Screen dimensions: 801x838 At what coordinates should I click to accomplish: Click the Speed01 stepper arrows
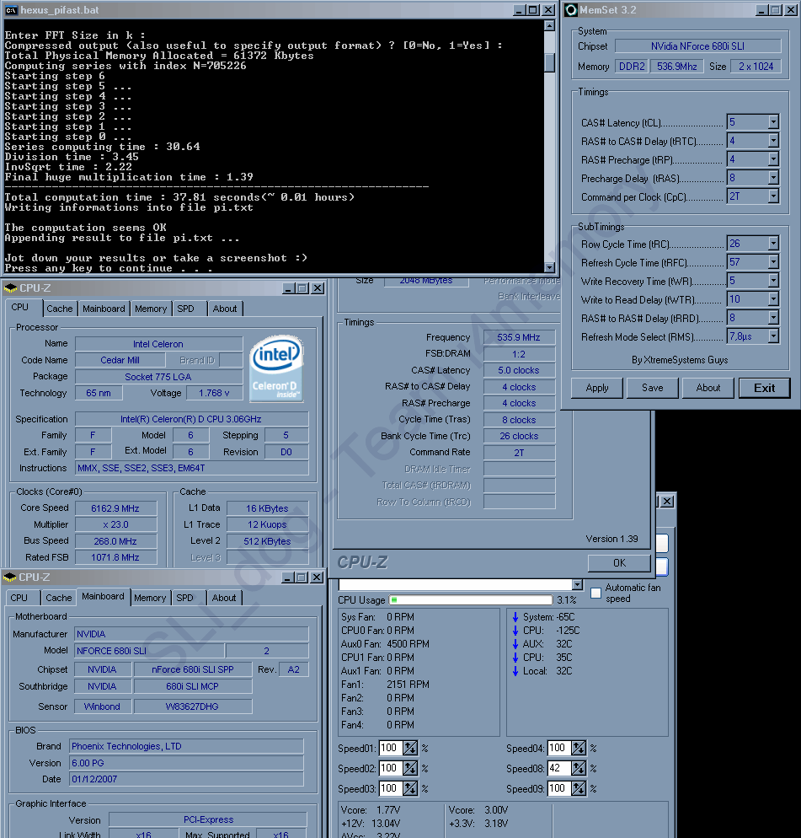coord(410,749)
